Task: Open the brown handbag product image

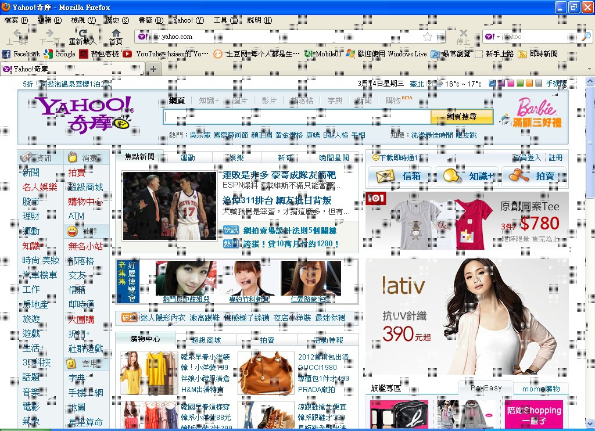Action: [266, 373]
